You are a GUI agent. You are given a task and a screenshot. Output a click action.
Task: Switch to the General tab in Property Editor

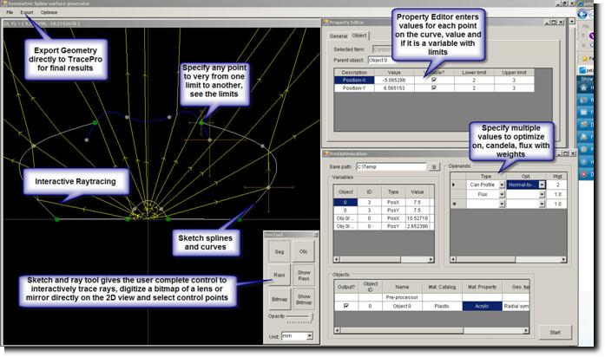337,36
